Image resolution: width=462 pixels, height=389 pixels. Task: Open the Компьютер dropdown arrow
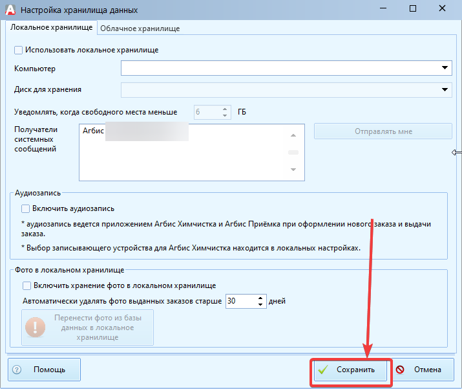(x=445, y=68)
